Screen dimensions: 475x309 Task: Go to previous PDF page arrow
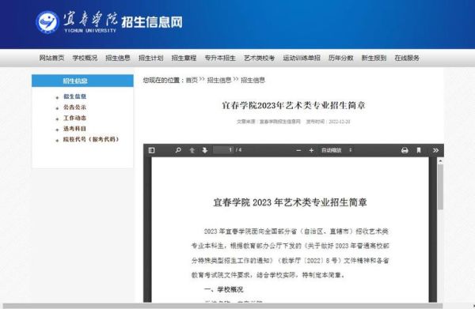(192, 150)
